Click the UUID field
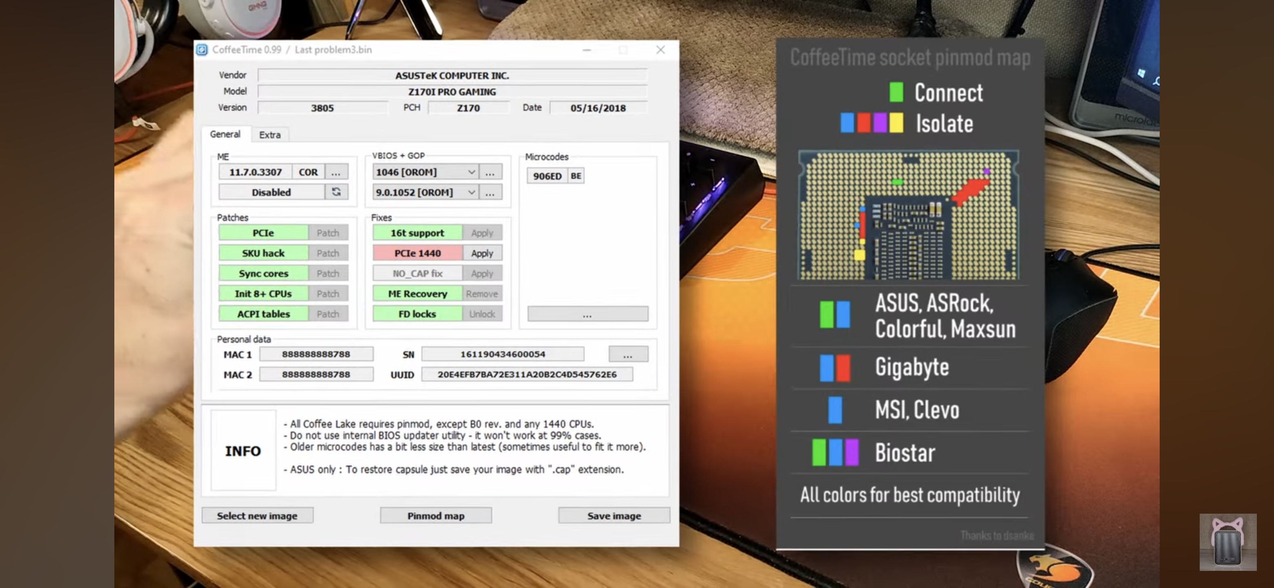This screenshot has height=588, width=1274. click(x=527, y=374)
